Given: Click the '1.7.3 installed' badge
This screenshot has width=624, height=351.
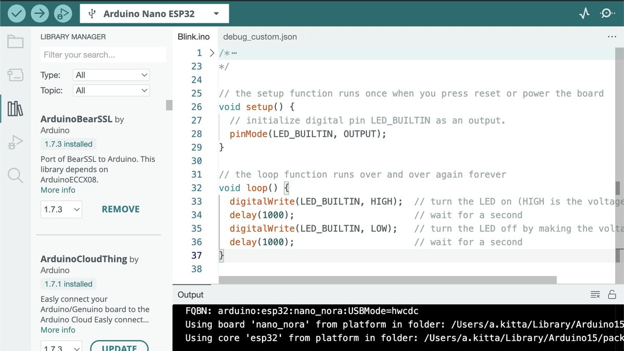Looking at the screenshot, I should pyautogui.click(x=69, y=144).
